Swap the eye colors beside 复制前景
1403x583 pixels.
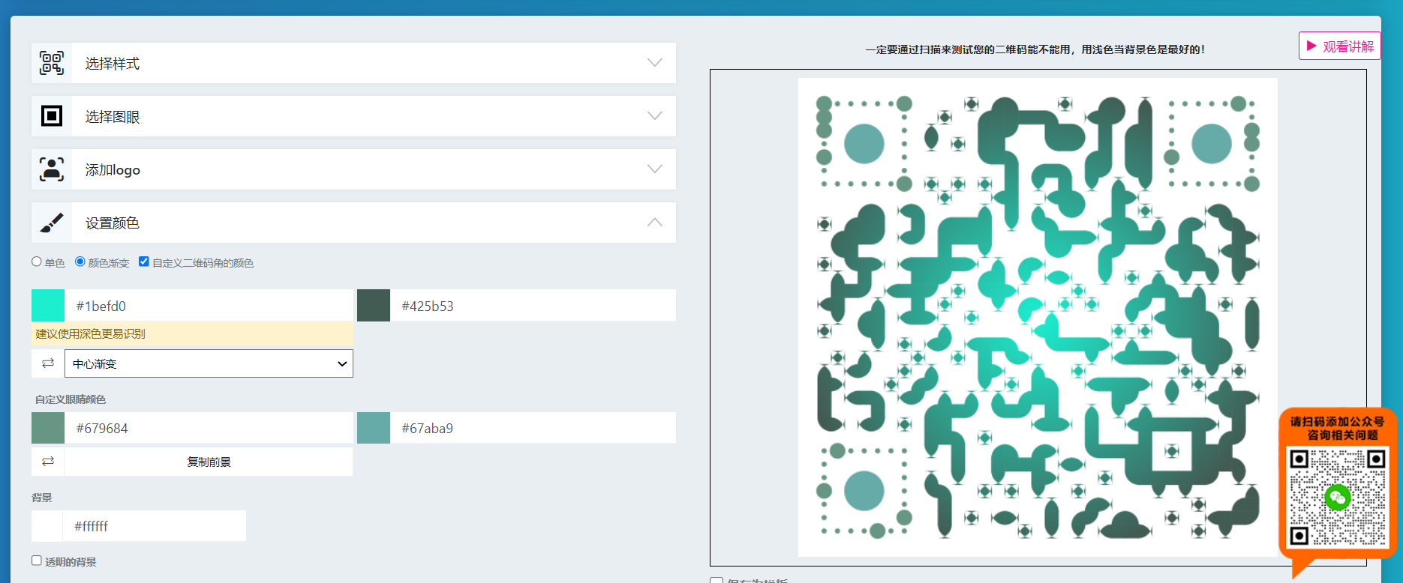(x=48, y=462)
